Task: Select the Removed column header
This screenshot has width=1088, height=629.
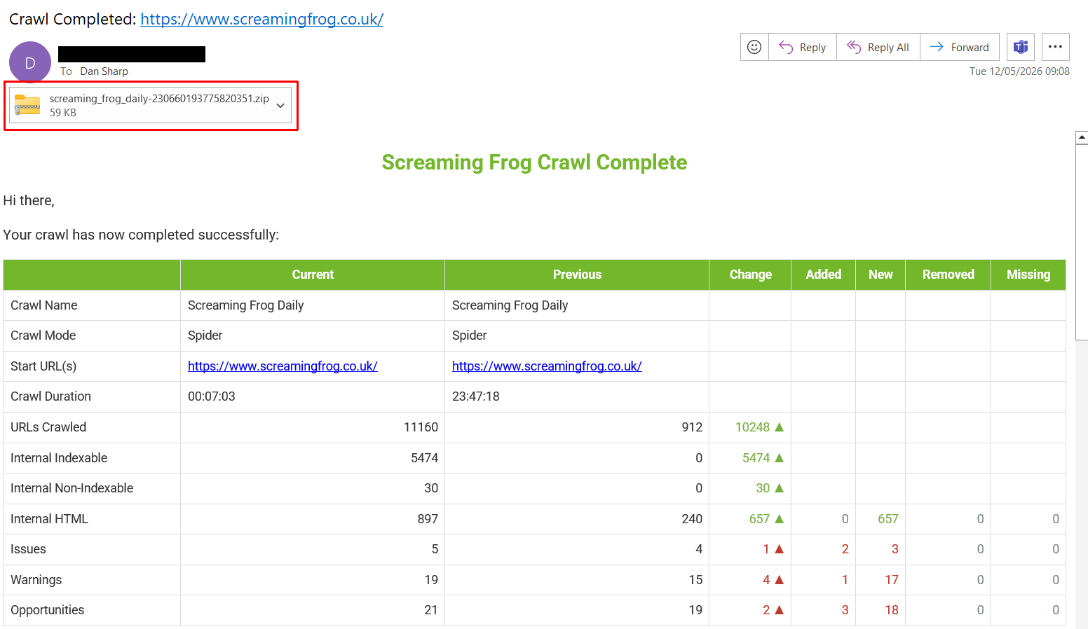Action: click(x=948, y=275)
